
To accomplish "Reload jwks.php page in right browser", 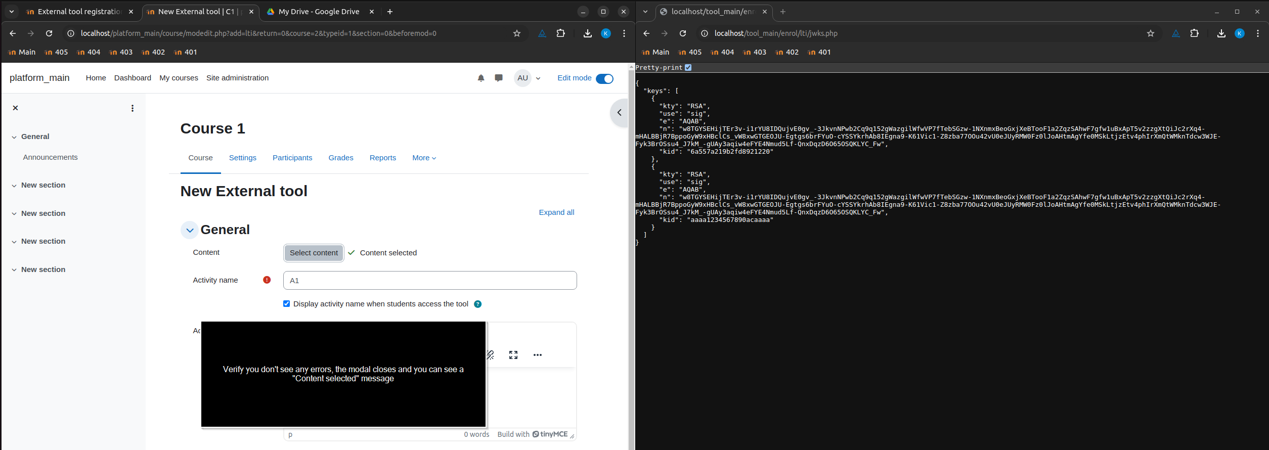I will click(x=683, y=33).
